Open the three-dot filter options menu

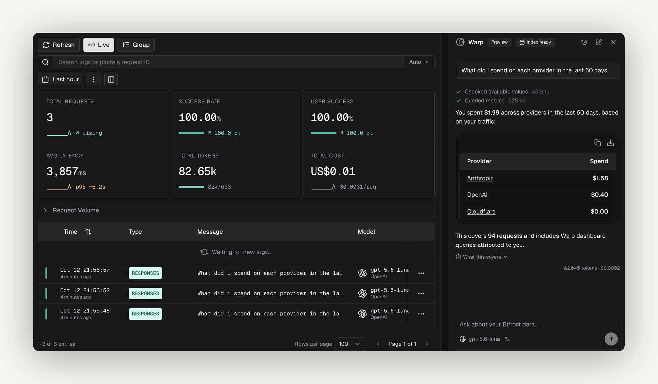(93, 79)
